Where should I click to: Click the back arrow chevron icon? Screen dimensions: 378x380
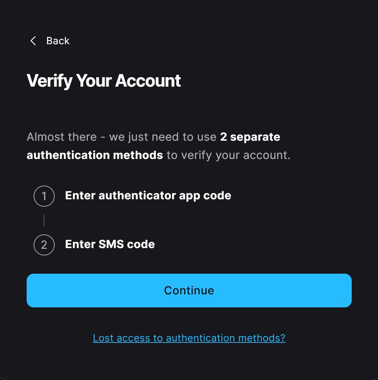click(x=33, y=41)
